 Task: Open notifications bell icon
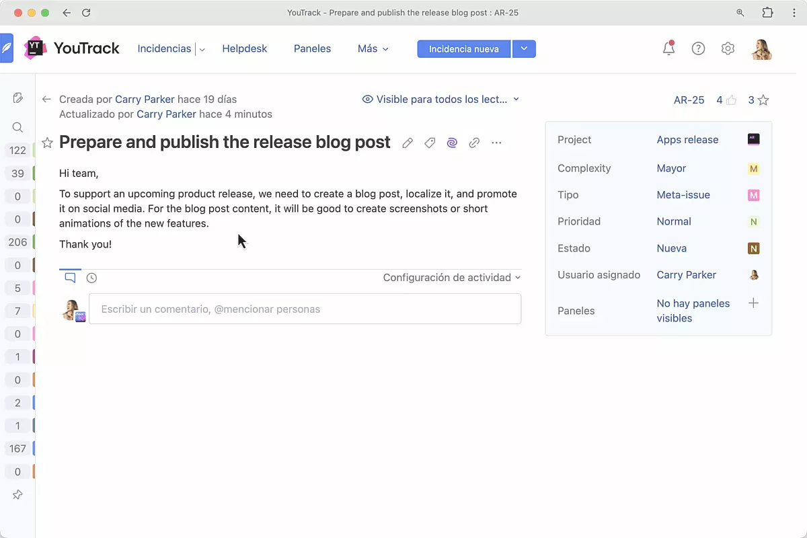click(668, 48)
